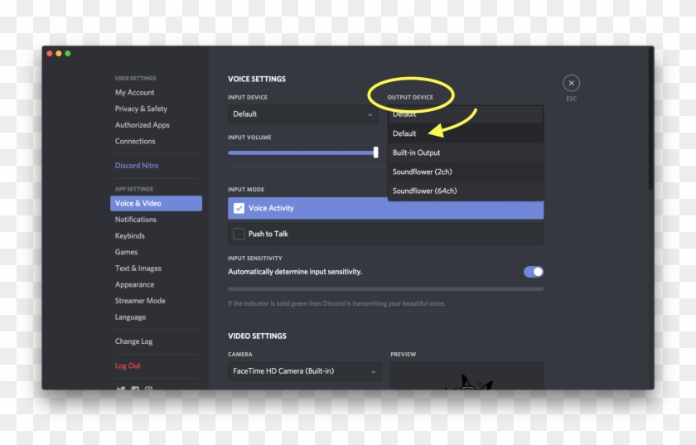Open Appearance settings
Screen dimensions: 696x445
[134, 285]
